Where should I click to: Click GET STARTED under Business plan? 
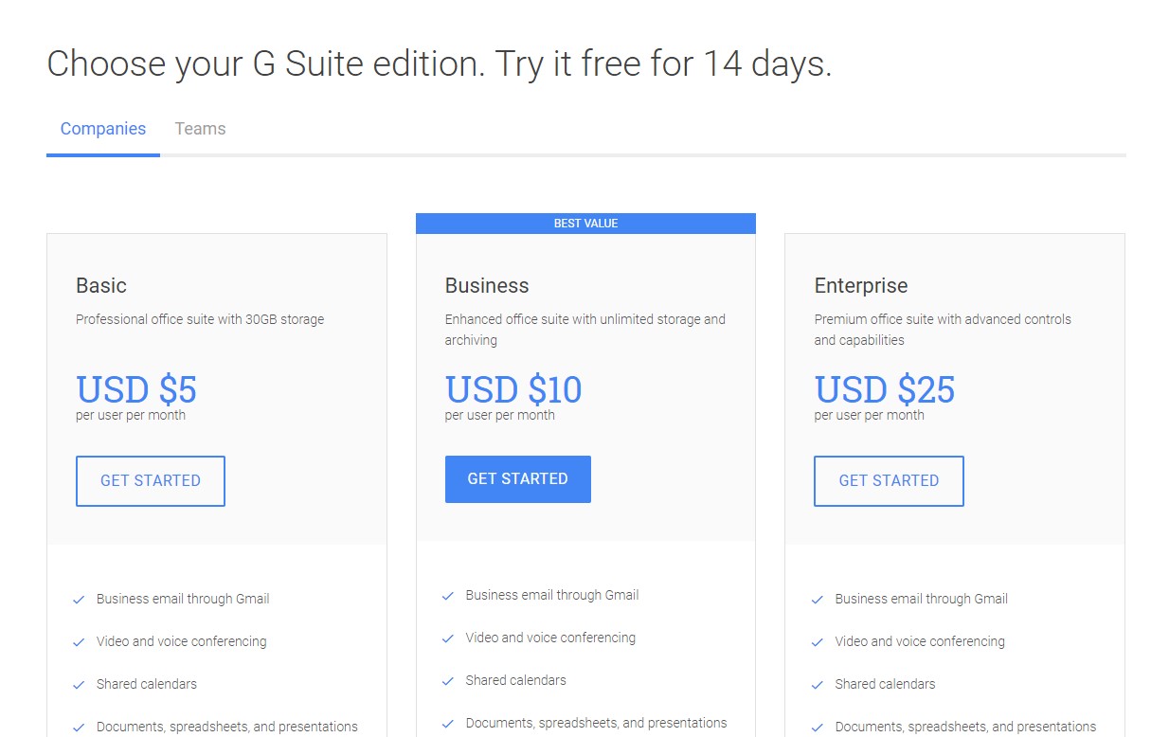click(518, 479)
